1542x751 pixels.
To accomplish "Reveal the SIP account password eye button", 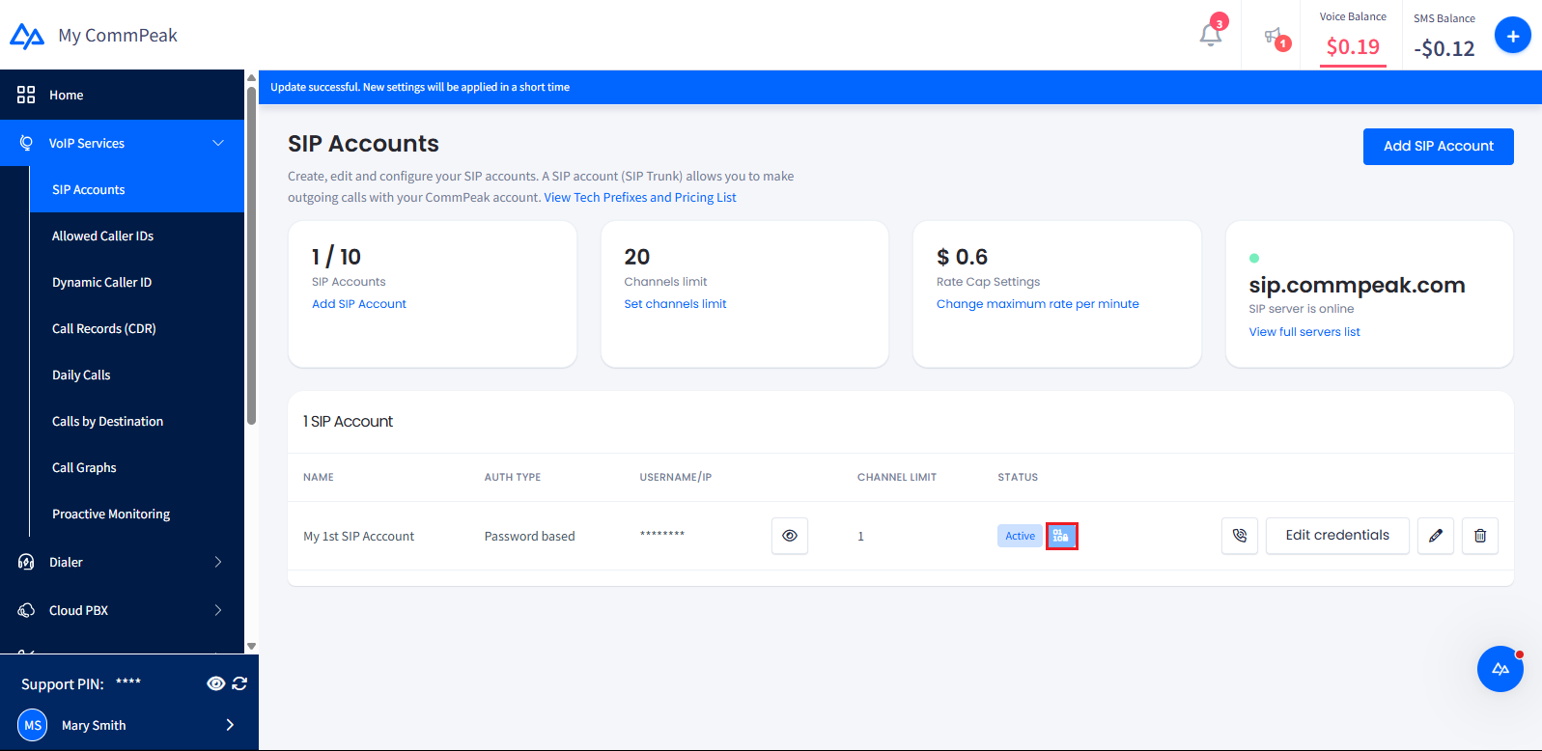I will 790,536.
